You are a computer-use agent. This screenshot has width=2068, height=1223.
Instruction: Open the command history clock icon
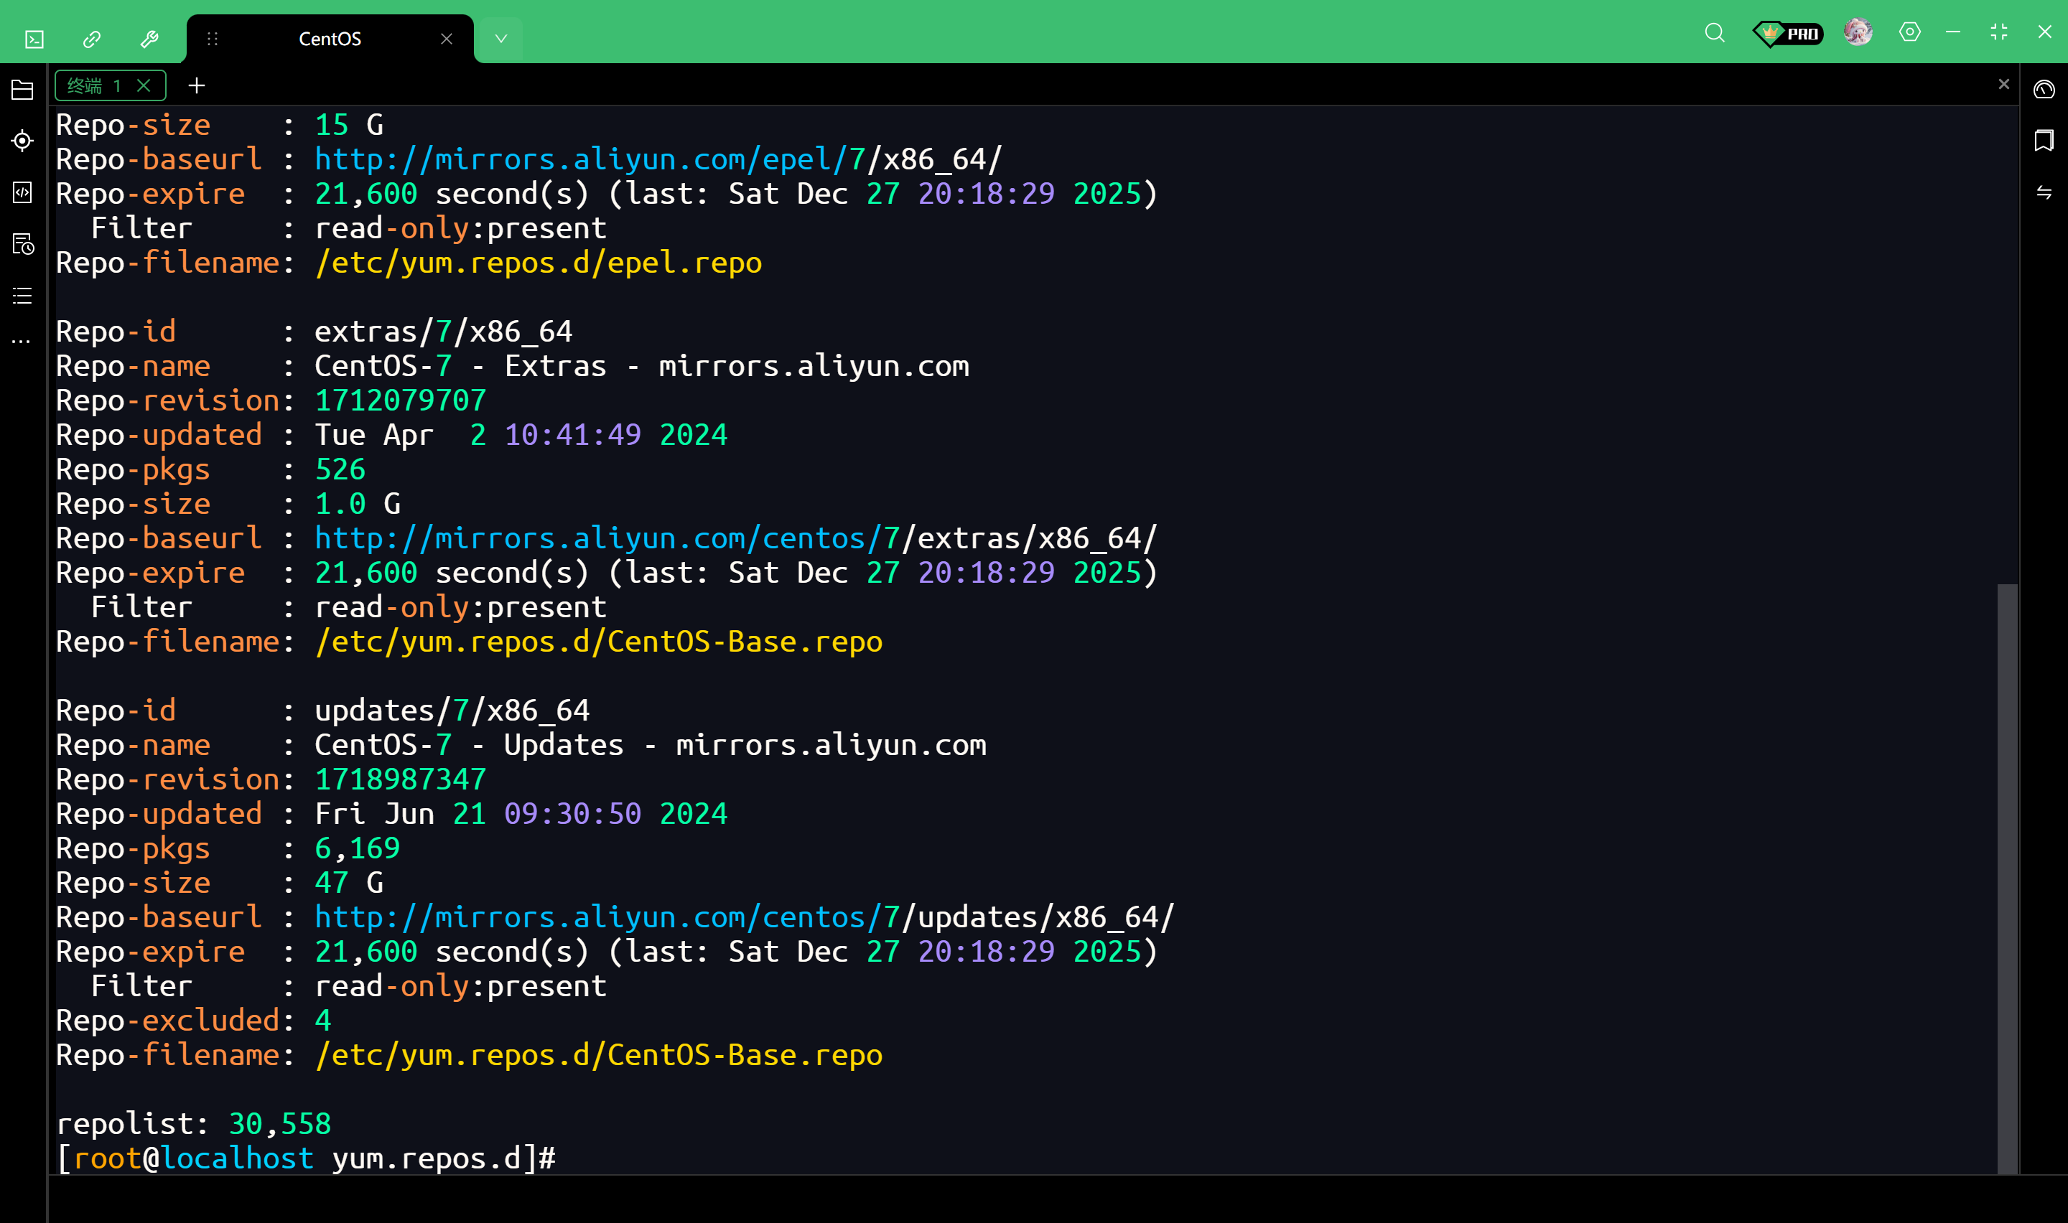pos(22,244)
